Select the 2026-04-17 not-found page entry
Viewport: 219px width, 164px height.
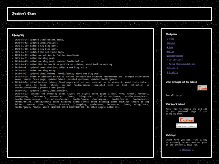[39, 52]
